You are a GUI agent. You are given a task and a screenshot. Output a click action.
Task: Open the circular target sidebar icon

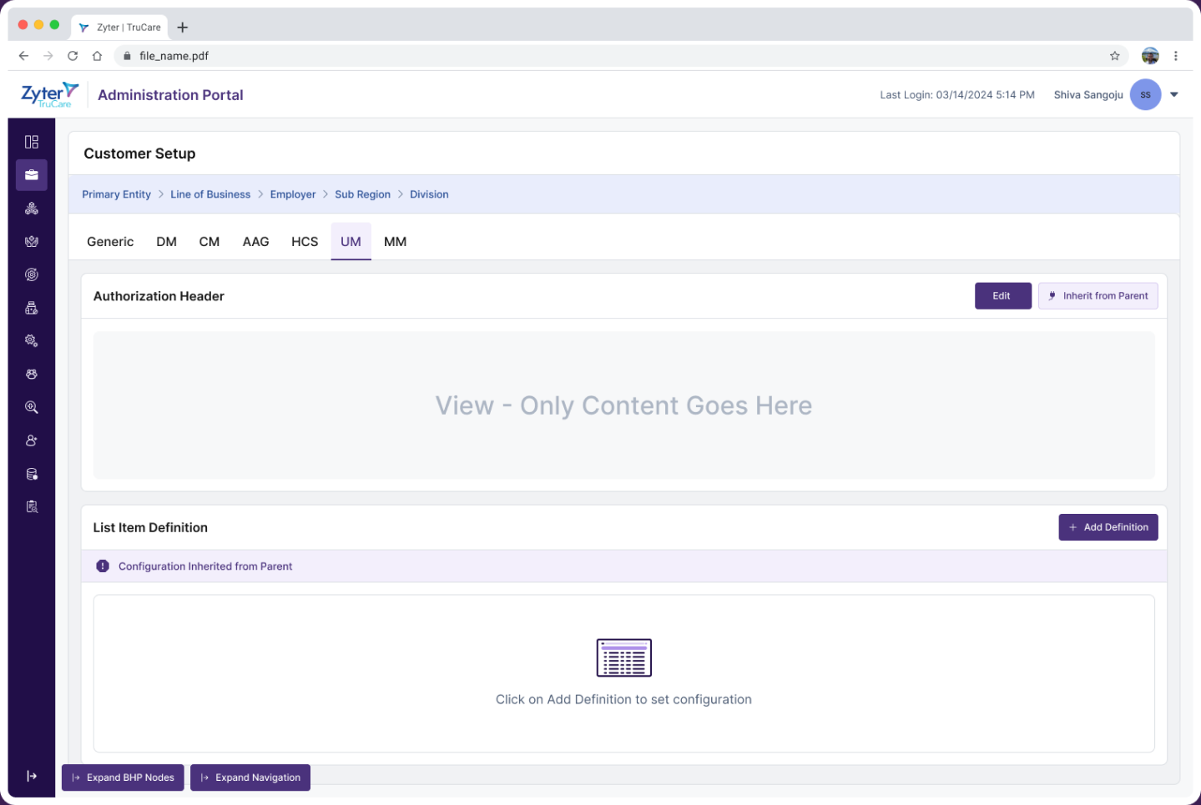(32, 274)
